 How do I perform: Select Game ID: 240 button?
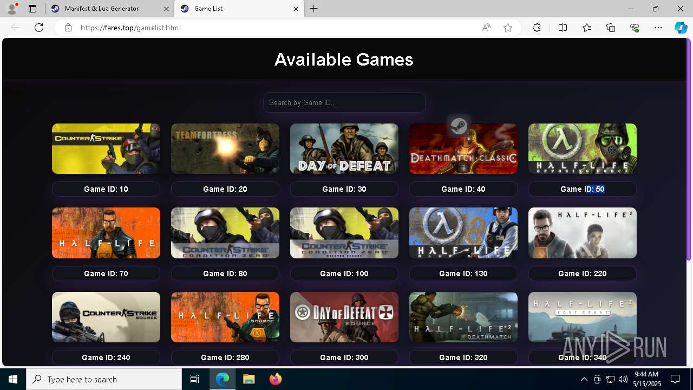tap(106, 357)
